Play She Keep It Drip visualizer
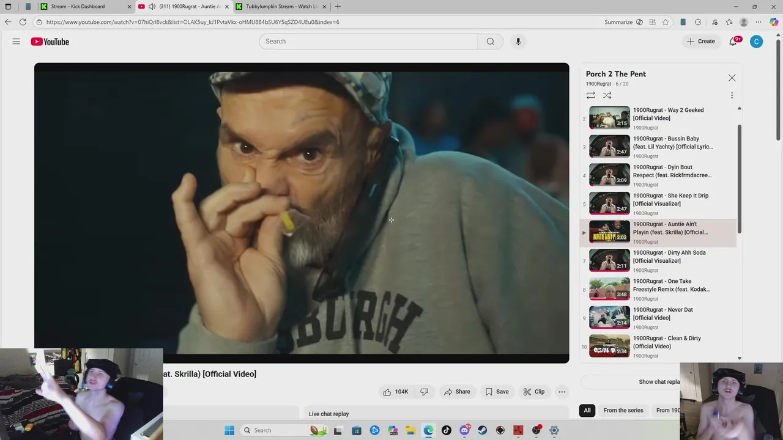 point(658,204)
